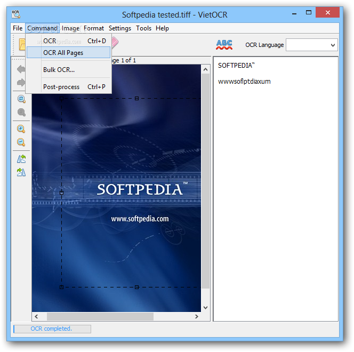The image size is (354, 352).
Task: Open the Tools menu
Action: [143, 28]
